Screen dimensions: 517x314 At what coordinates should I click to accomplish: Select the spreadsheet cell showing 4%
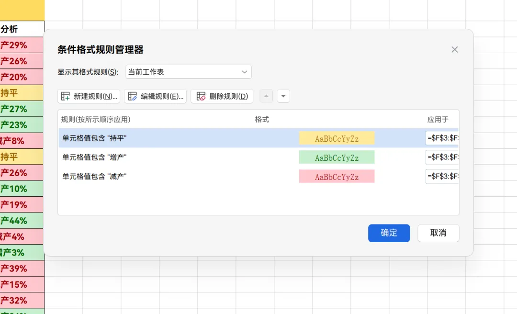click(x=22, y=236)
